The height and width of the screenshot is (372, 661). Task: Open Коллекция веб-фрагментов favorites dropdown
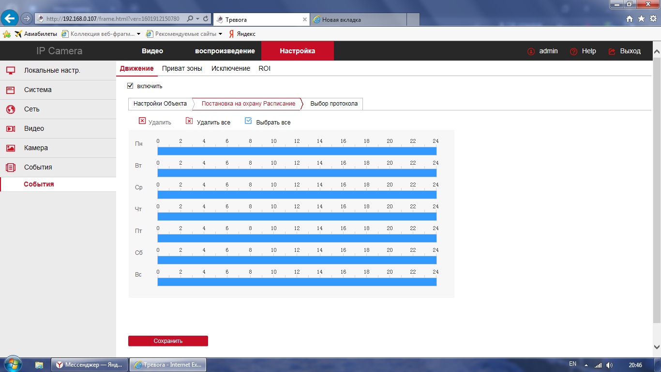tap(139, 34)
